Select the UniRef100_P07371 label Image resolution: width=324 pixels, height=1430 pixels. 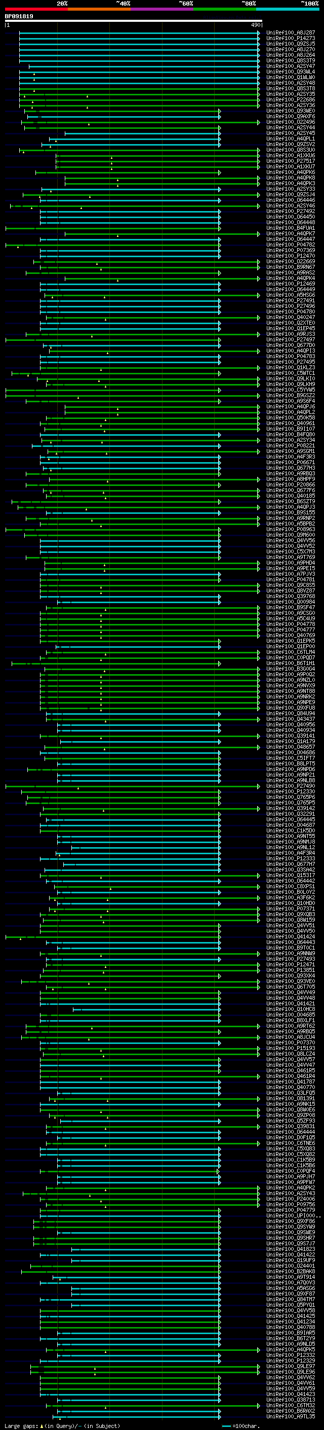click(291, 909)
